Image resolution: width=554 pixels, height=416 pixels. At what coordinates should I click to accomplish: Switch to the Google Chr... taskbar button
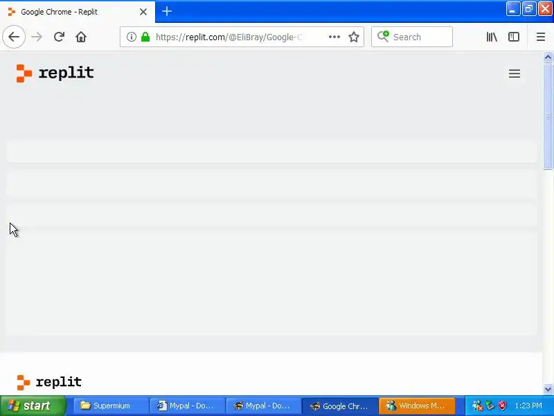coord(340,406)
